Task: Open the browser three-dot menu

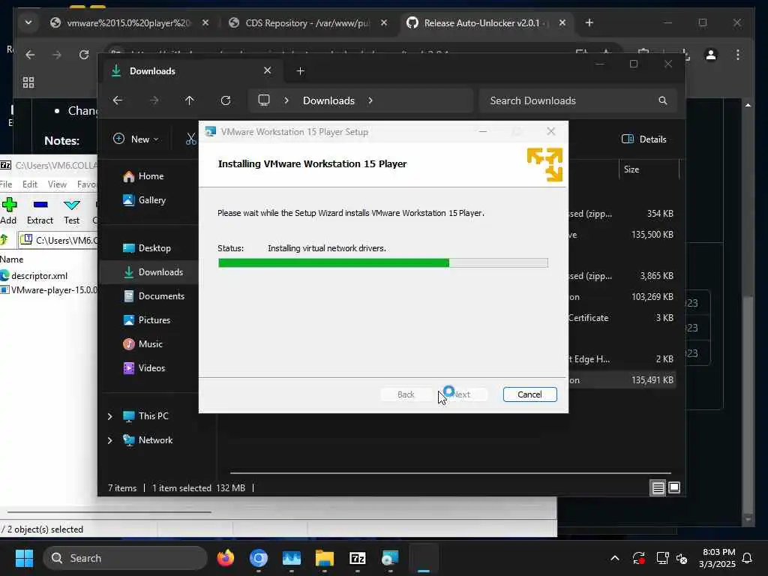Action: pos(738,54)
